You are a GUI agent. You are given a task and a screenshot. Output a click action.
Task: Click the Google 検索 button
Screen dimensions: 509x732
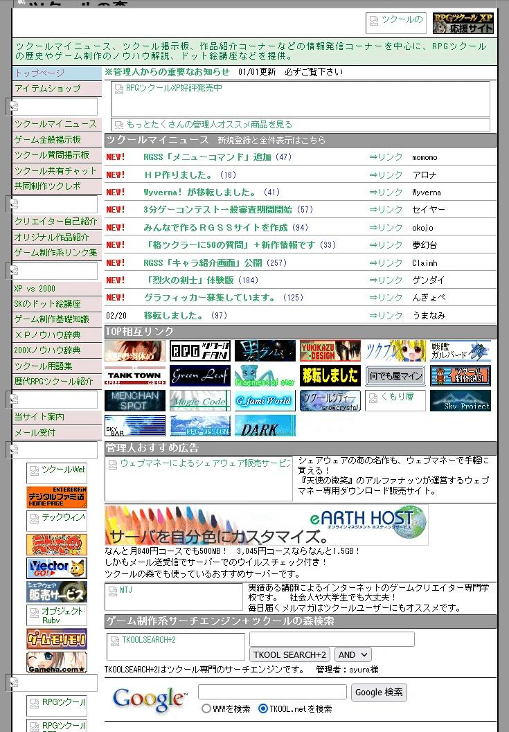tap(379, 693)
